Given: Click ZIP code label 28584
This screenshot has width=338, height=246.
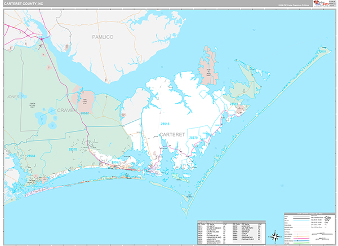Looking at the screenshot, I should coord(31,156).
